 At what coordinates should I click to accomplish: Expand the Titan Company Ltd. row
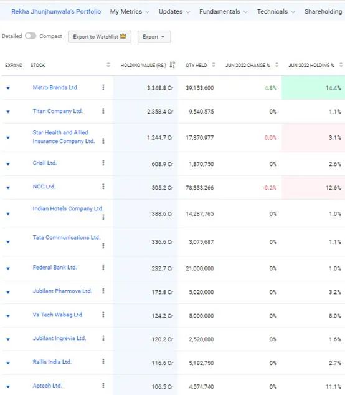pyautogui.click(x=8, y=112)
